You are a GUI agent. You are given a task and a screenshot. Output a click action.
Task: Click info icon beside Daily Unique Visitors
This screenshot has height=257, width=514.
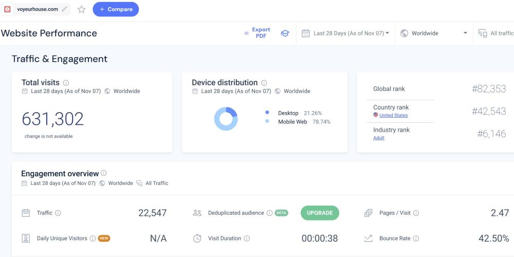[x=93, y=238]
